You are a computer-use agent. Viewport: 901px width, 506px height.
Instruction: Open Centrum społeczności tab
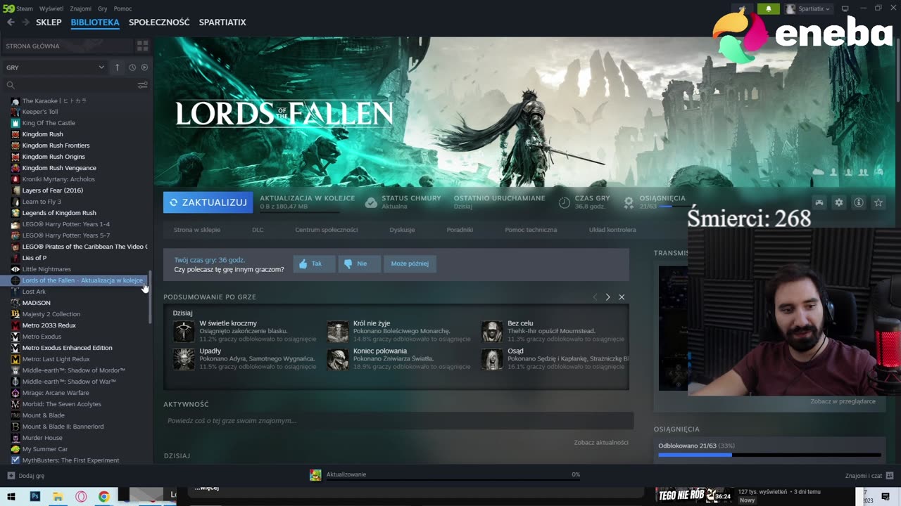click(x=326, y=230)
